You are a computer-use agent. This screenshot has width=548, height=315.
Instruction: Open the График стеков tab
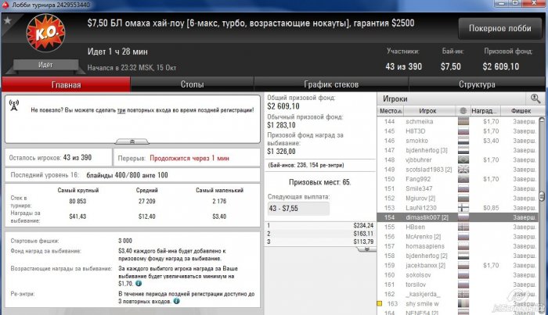coord(331,84)
